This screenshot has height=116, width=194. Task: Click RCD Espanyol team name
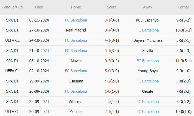pos(147,20)
